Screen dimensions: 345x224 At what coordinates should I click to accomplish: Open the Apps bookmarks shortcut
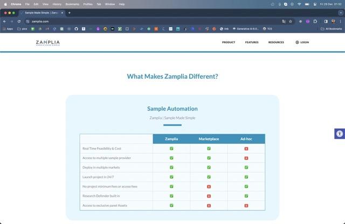point(8,29)
